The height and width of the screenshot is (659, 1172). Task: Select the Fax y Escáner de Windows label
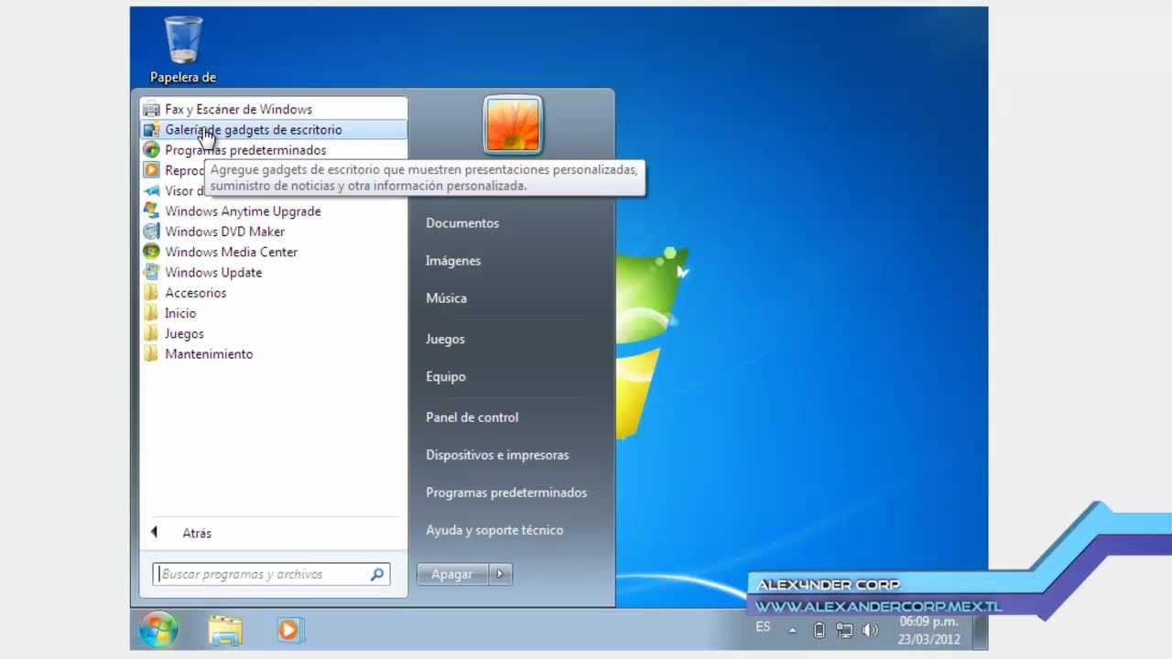(x=238, y=109)
